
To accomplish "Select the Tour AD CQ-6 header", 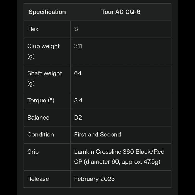I will (x=121, y=12).
